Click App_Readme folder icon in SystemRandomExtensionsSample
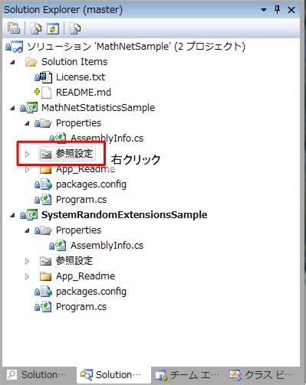The height and width of the screenshot is (385, 306). tap(45, 276)
